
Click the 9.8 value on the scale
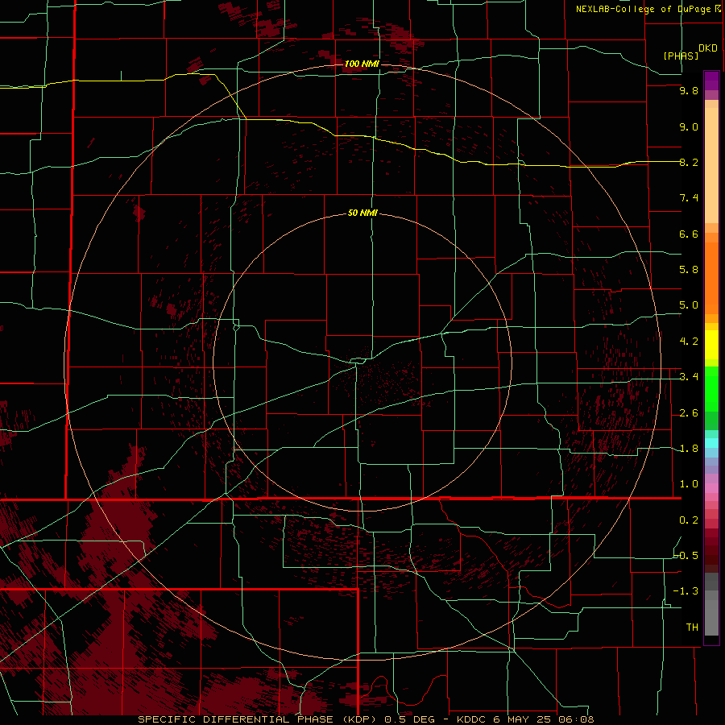click(689, 90)
